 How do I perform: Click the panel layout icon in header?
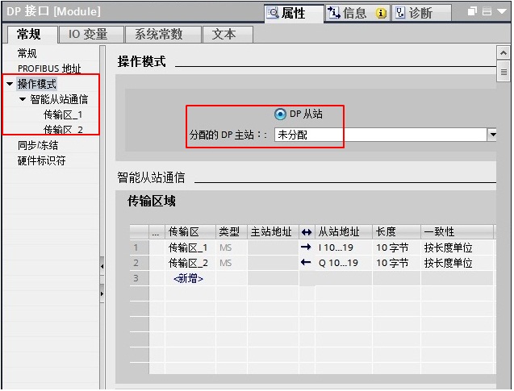487,11
